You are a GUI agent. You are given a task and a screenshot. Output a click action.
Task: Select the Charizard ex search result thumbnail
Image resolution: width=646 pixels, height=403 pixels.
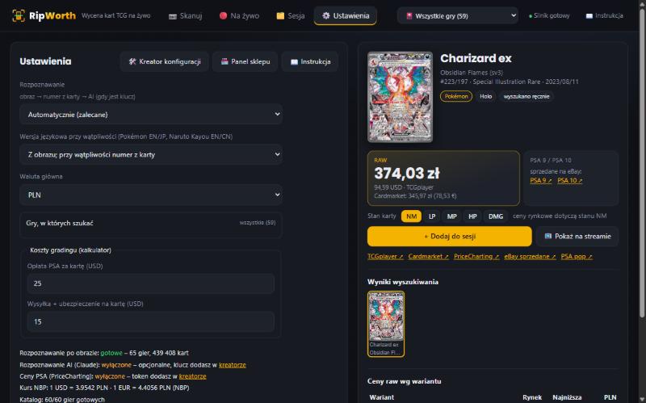[386, 324]
